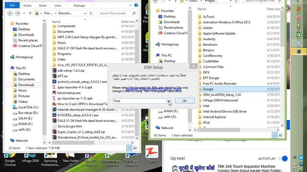This screenshot has width=307, height=172.
Task: Open the TBK 268 Touch Separator video link
Action: 250,168
